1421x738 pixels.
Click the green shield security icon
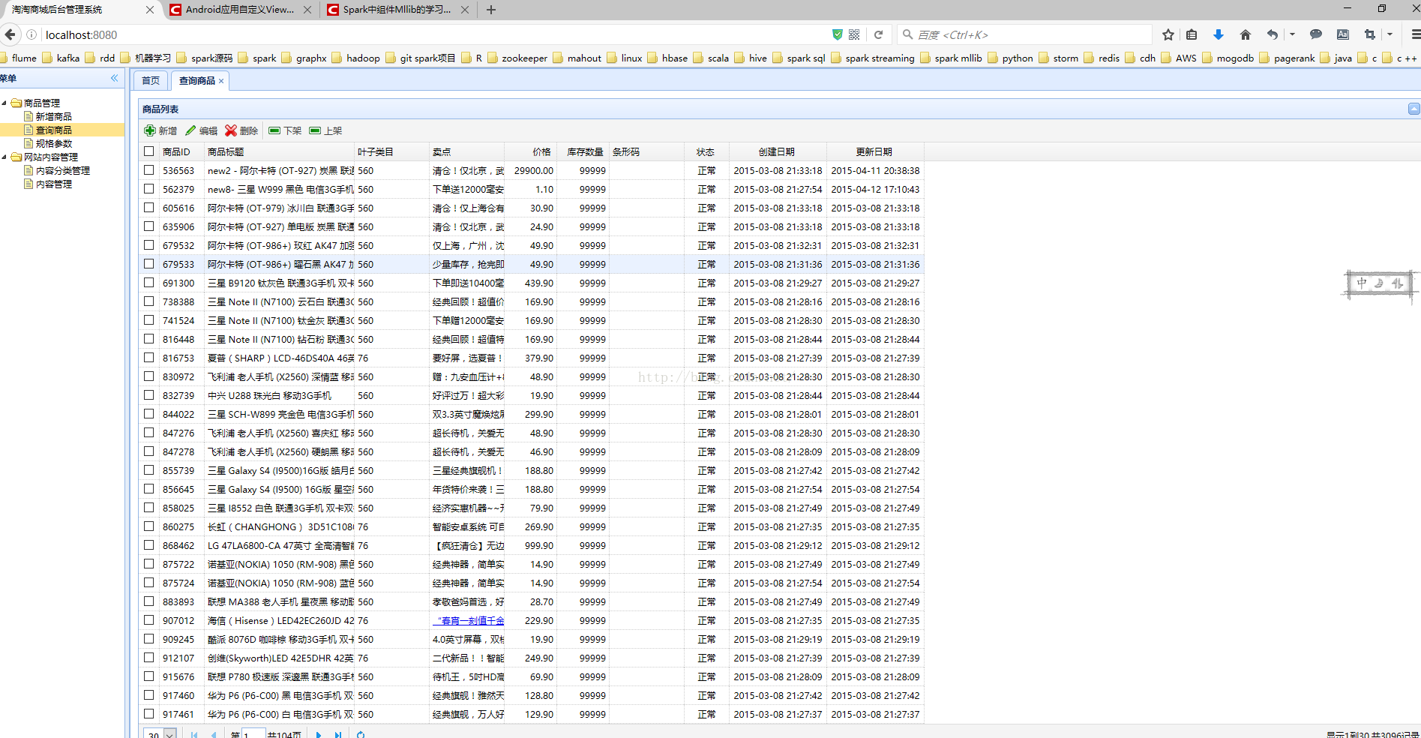[x=838, y=34]
